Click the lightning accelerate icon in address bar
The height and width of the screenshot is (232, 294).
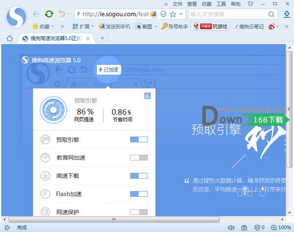tap(78, 14)
